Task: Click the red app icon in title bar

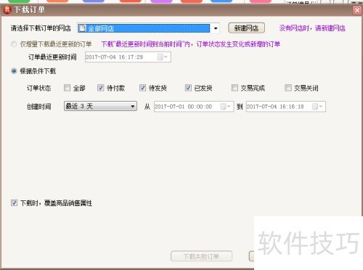Action: [x=7, y=10]
